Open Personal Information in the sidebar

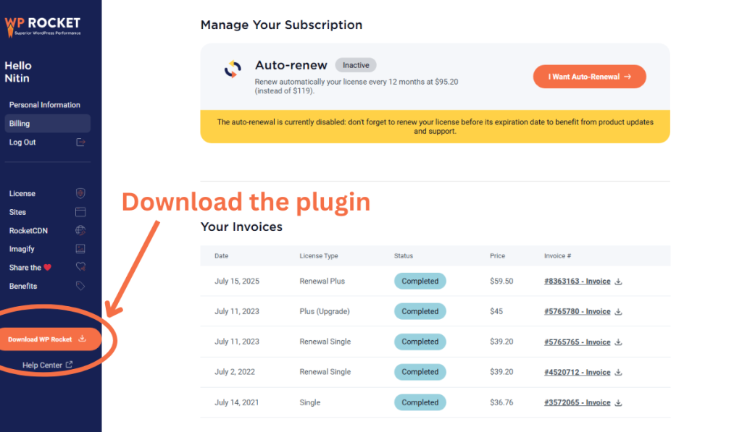45,105
